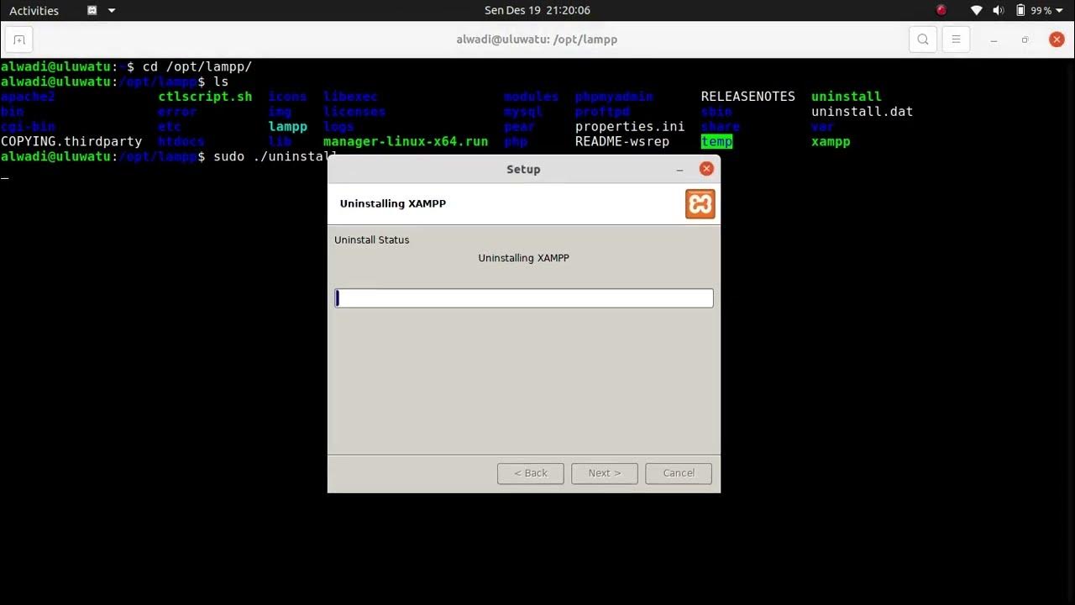Click the battery 99% indicator

[x=1033, y=11]
